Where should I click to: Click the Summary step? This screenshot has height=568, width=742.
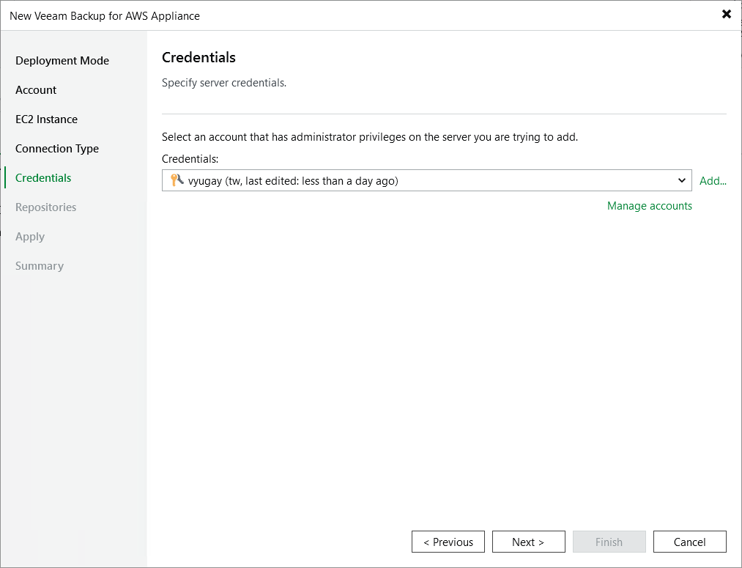click(x=39, y=265)
